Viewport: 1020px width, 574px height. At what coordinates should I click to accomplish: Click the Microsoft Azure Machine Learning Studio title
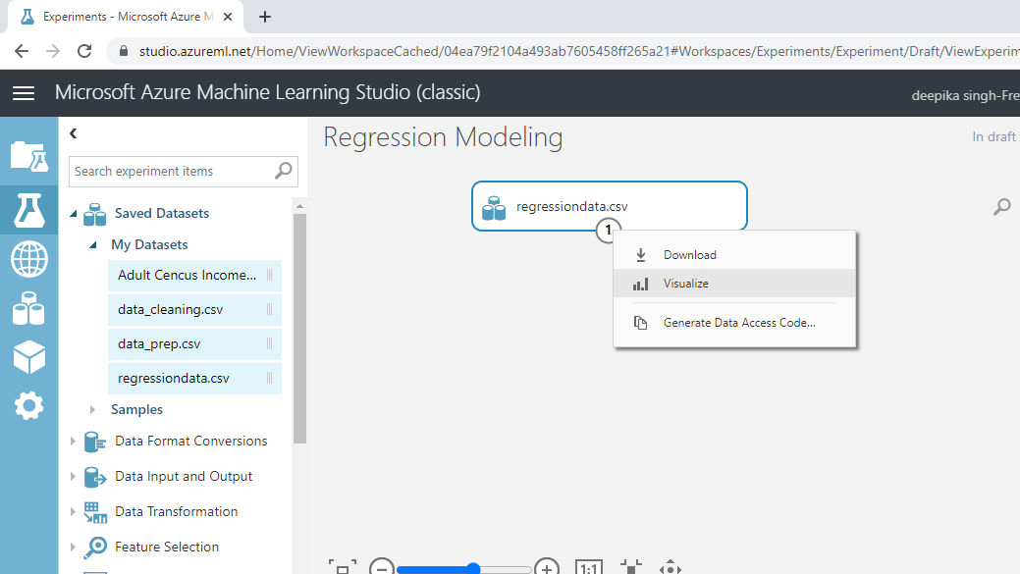267,92
